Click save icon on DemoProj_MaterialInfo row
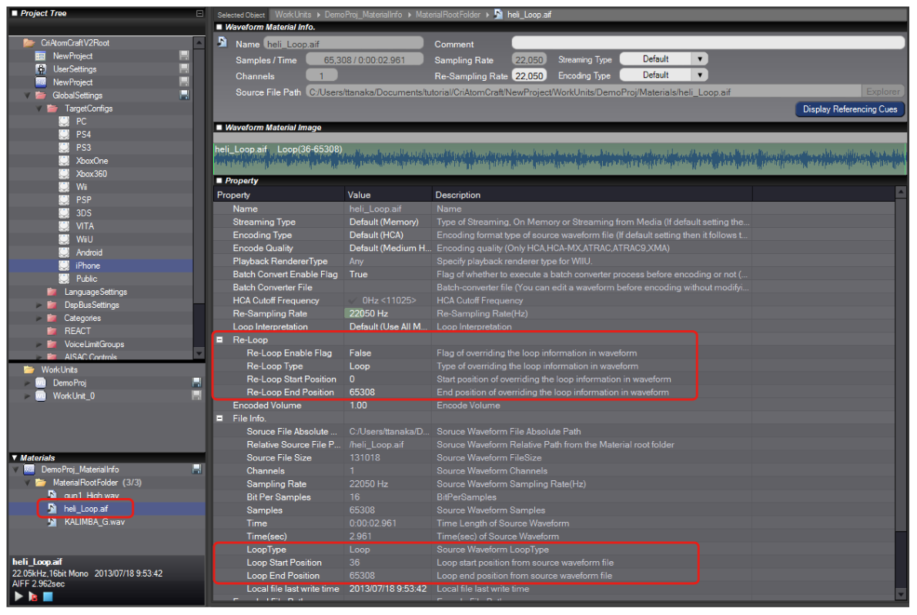 pyautogui.click(x=196, y=469)
